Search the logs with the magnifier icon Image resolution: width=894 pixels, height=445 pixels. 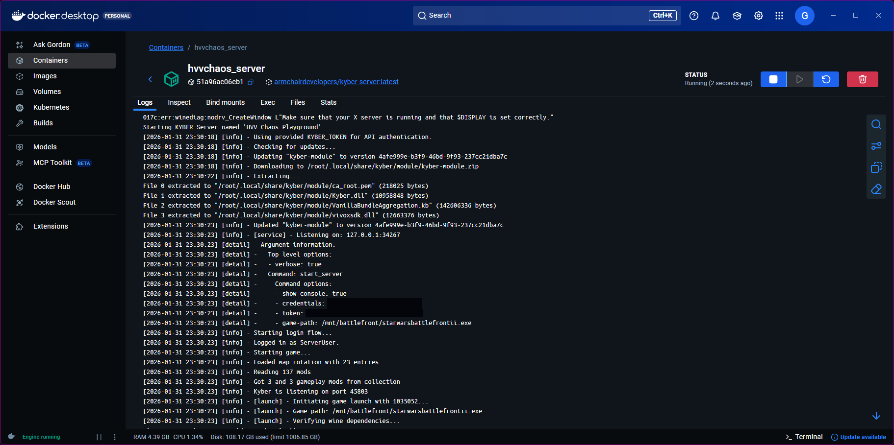(876, 124)
